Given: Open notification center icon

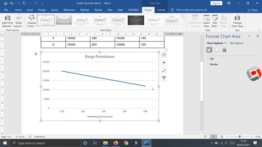Looking at the screenshot, I should 255,143.
